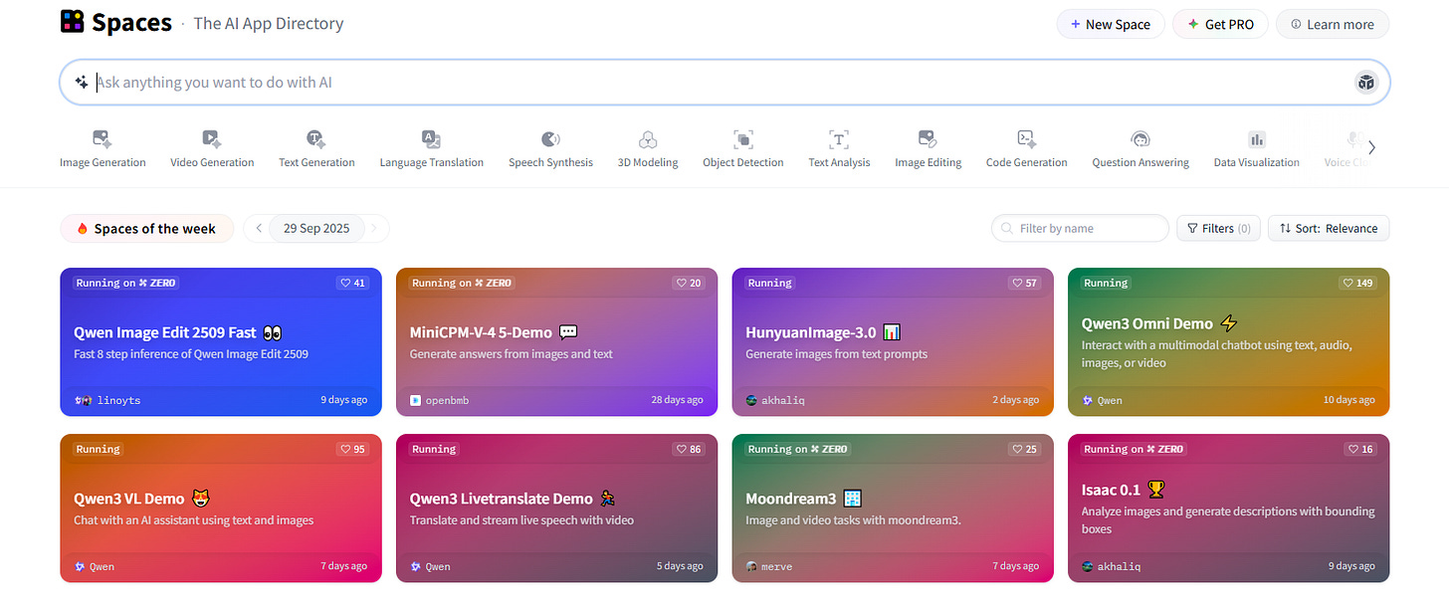
Task: Open the Filters menu
Action: [x=1218, y=228]
